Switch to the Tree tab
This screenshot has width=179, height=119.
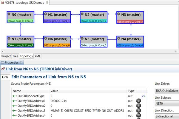pyautogui.click(x=15, y=56)
